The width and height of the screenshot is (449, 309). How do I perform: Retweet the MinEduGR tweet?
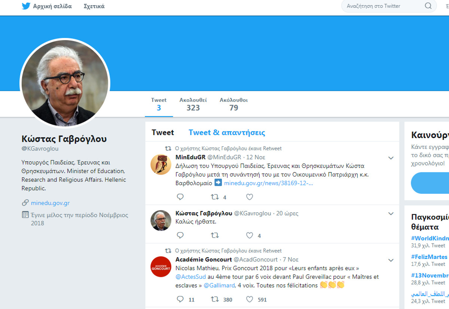[x=215, y=197]
